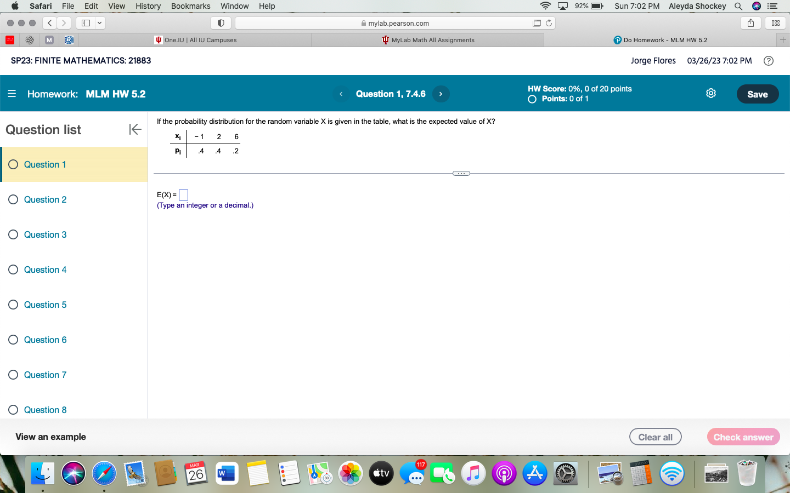790x493 pixels.
Task: Open Podcasts app in the dock
Action: click(504, 473)
